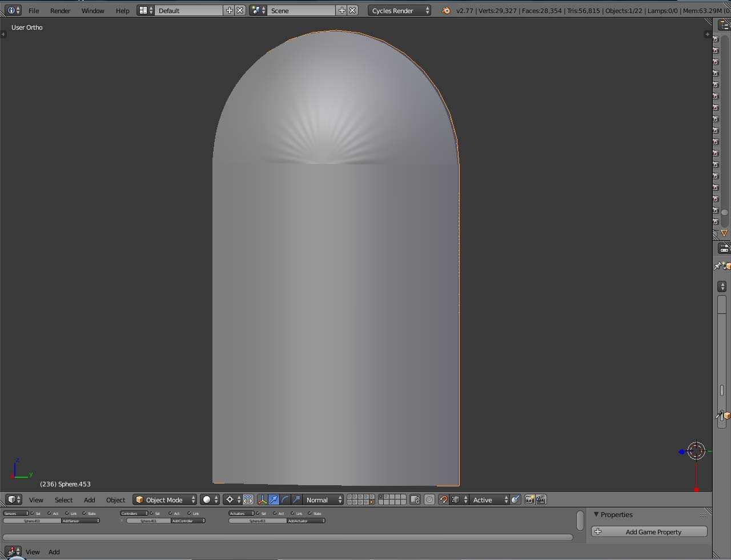Click the scene browse icon

point(258,10)
